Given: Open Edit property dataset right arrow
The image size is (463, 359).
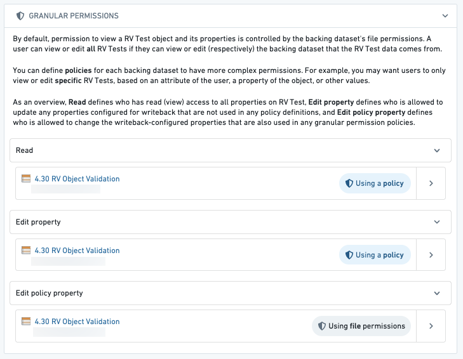Looking at the screenshot, I should (431, 255).
